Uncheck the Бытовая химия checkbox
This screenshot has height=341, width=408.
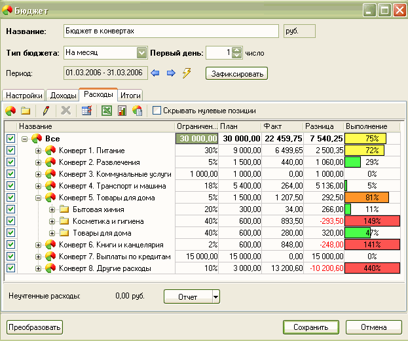click(10, 209)
